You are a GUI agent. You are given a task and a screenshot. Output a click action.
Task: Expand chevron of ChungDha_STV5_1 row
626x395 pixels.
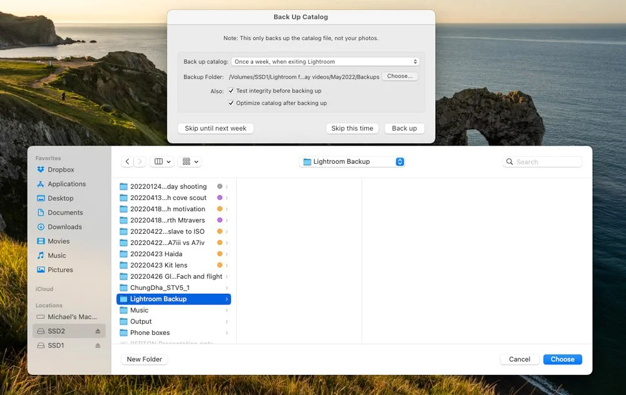(x=227, y=287)
